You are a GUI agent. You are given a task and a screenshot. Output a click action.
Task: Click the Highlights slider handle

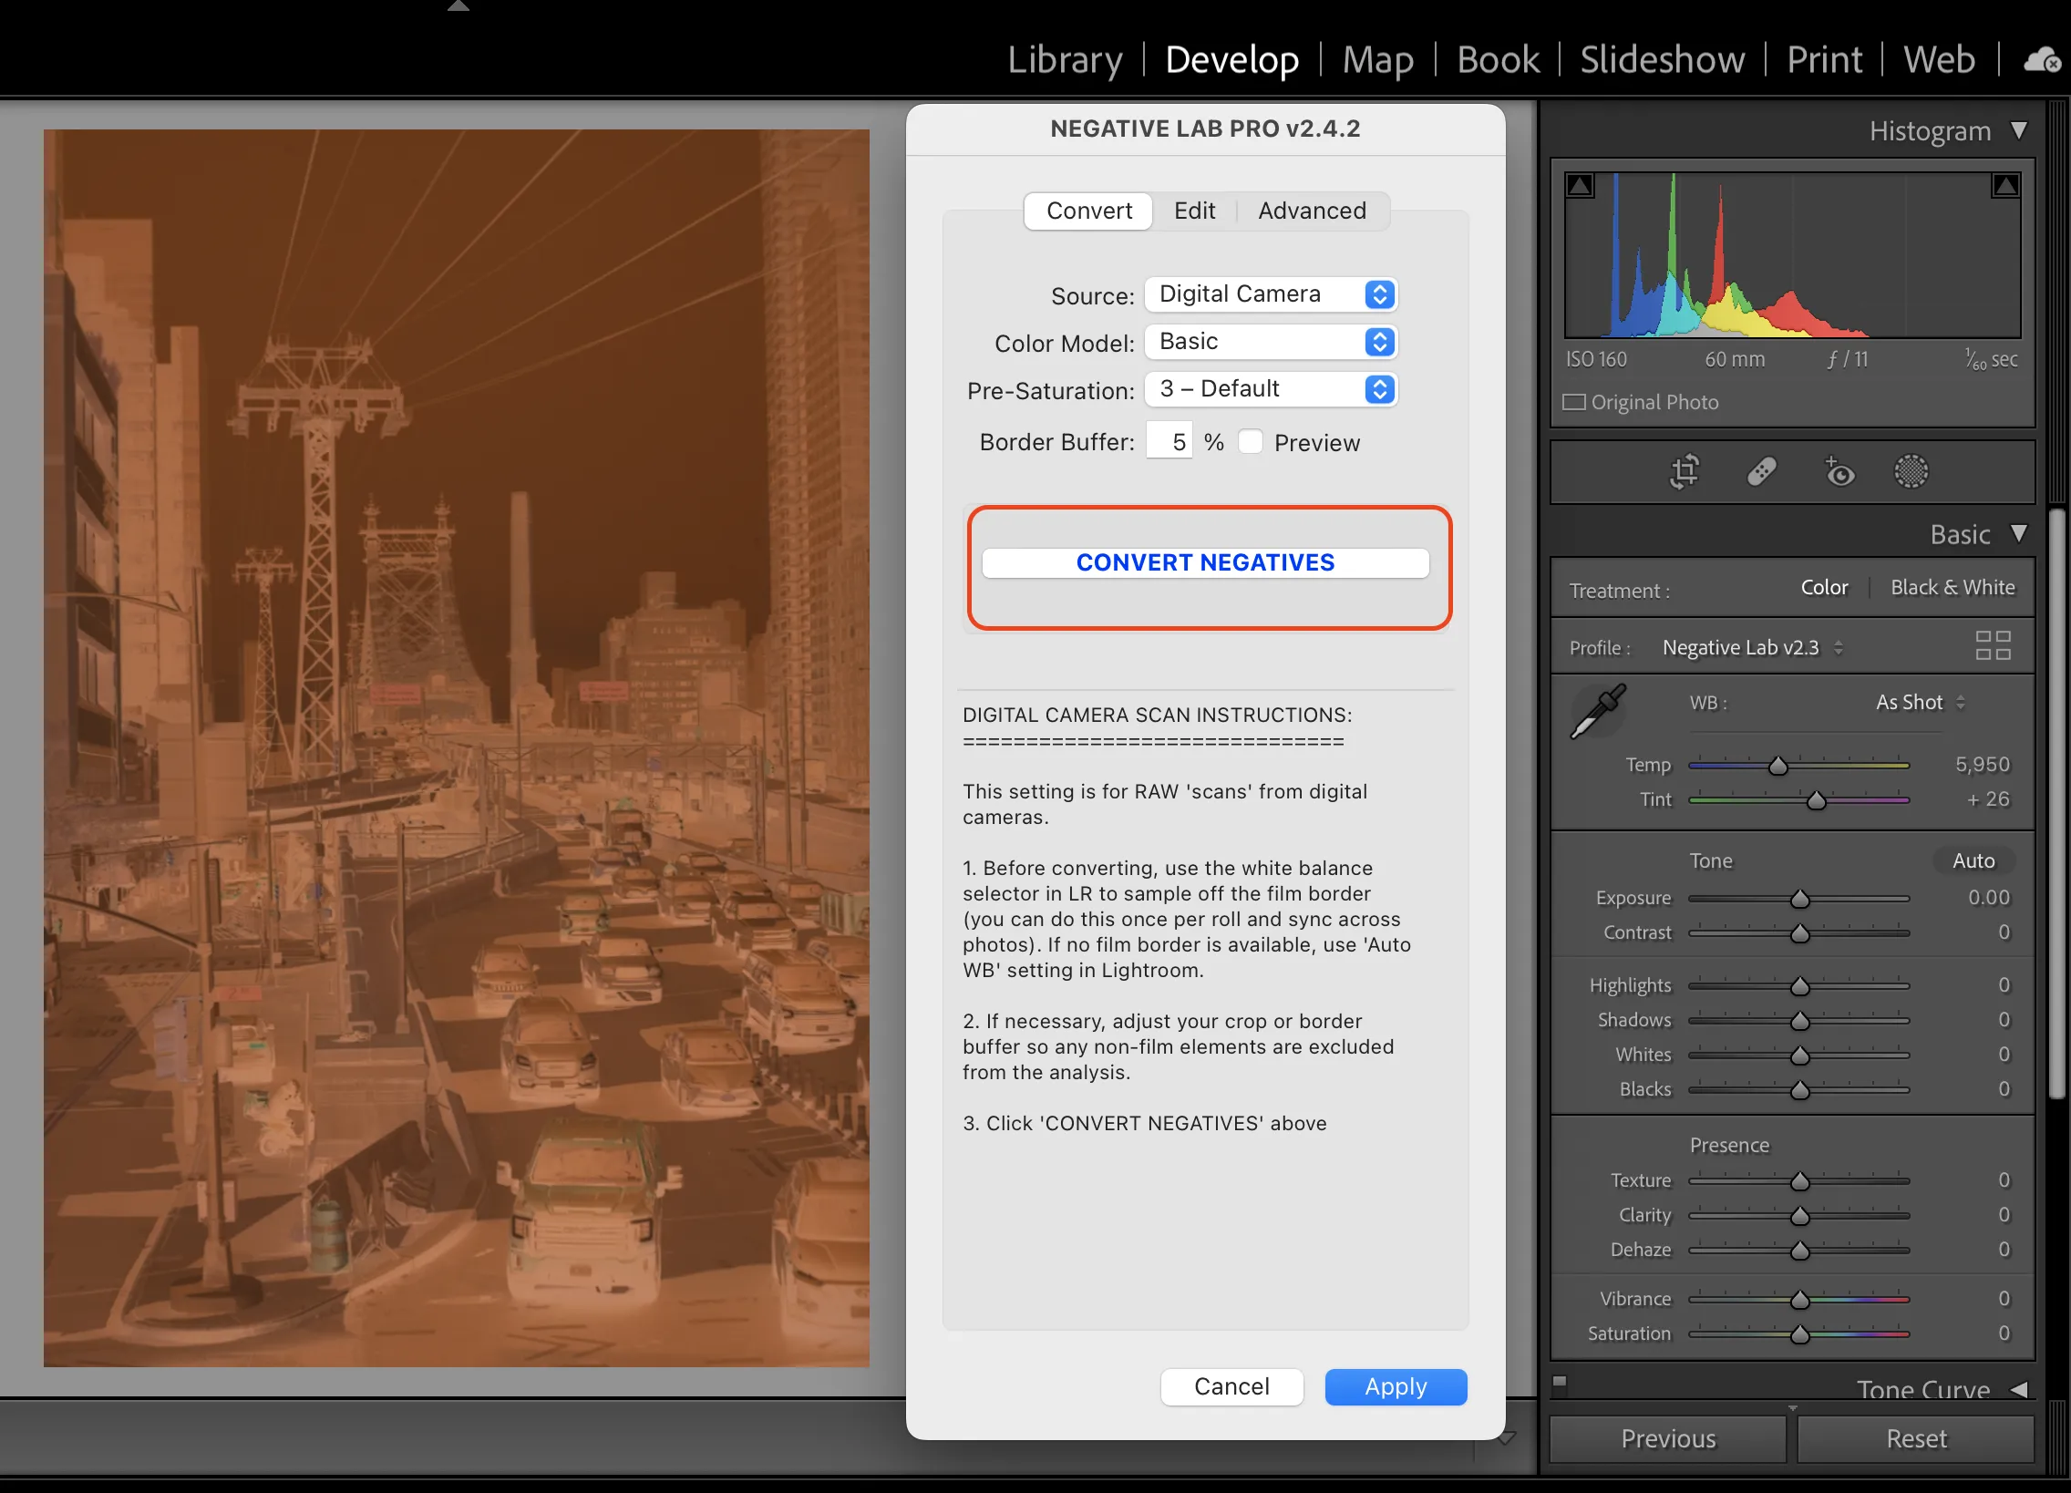click(x=1799, y=986)
